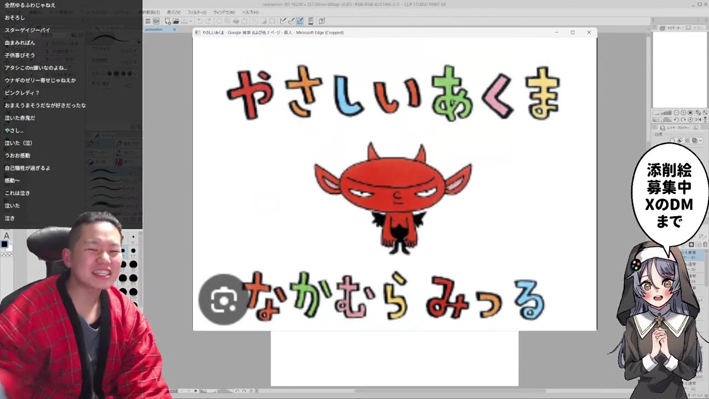709x399 pixels.
Task: Toggle snap to special ruler icon
Action: [291, 21]
